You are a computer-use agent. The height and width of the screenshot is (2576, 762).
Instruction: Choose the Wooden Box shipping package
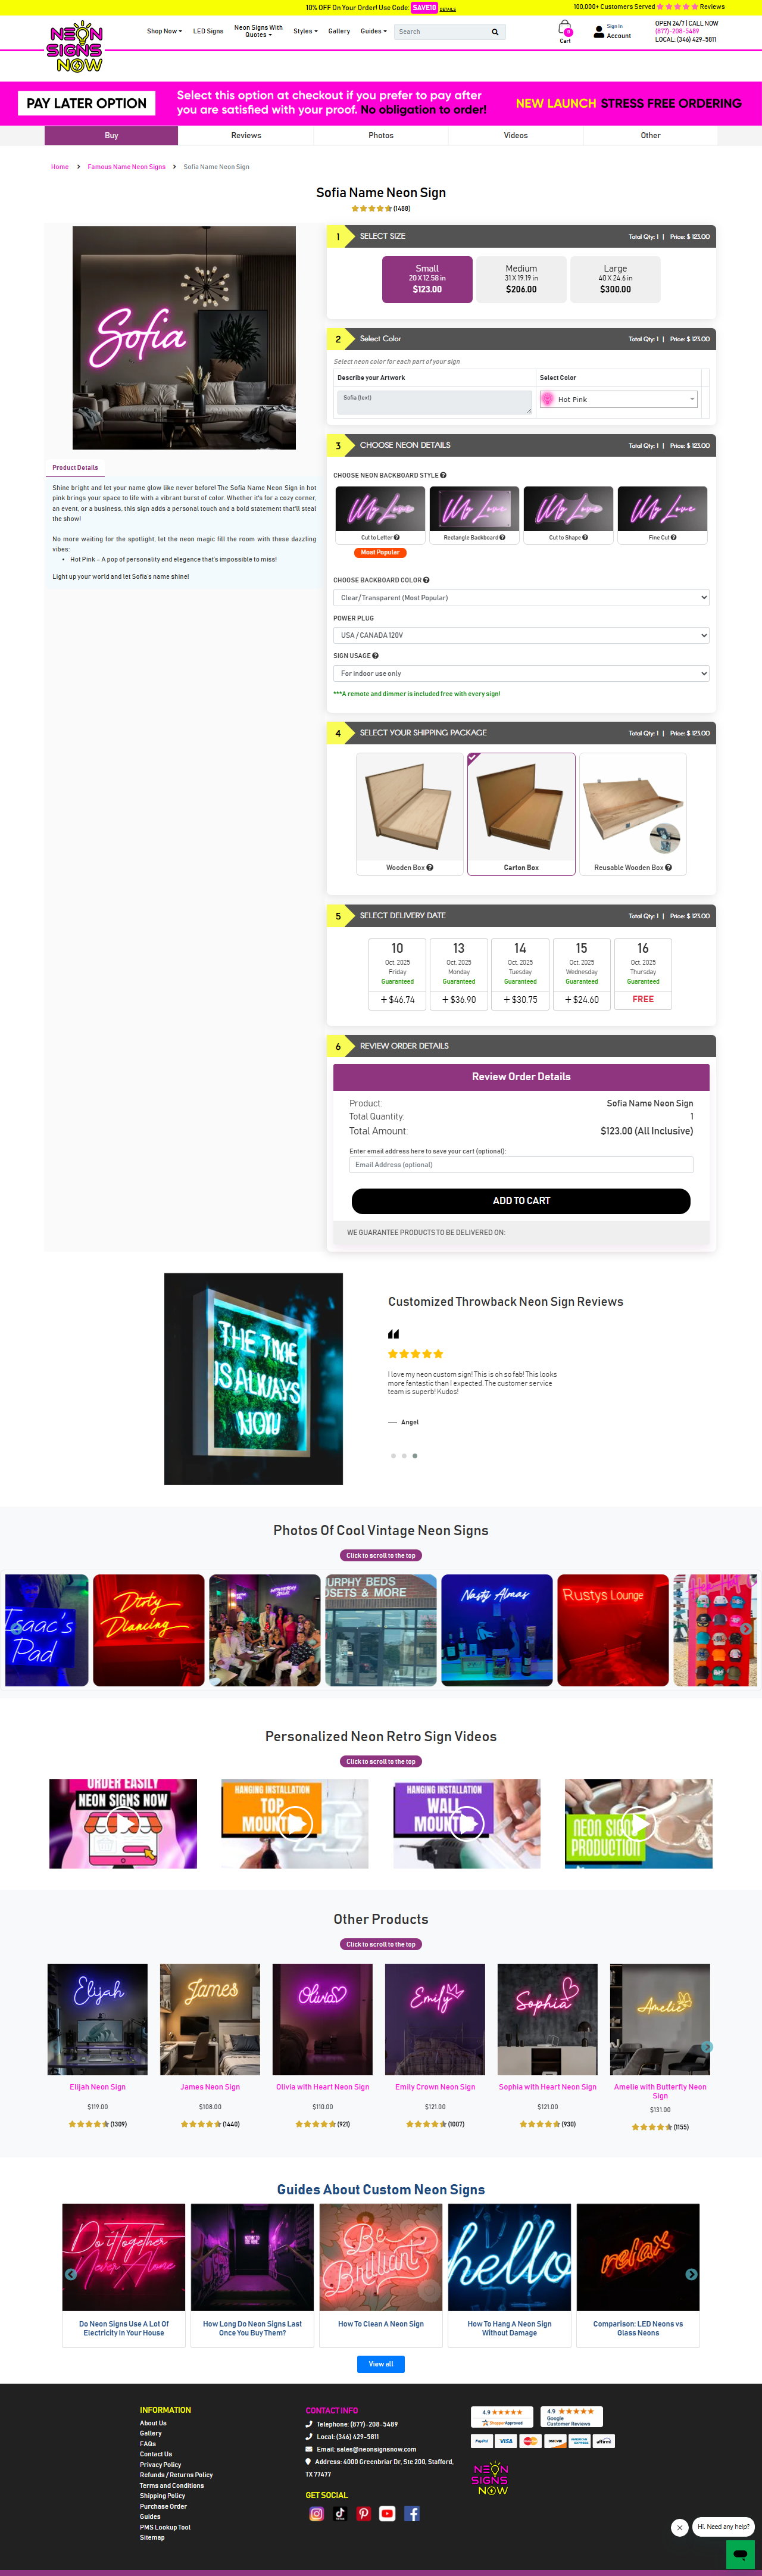pyautogui.click(x=410, y=814)
